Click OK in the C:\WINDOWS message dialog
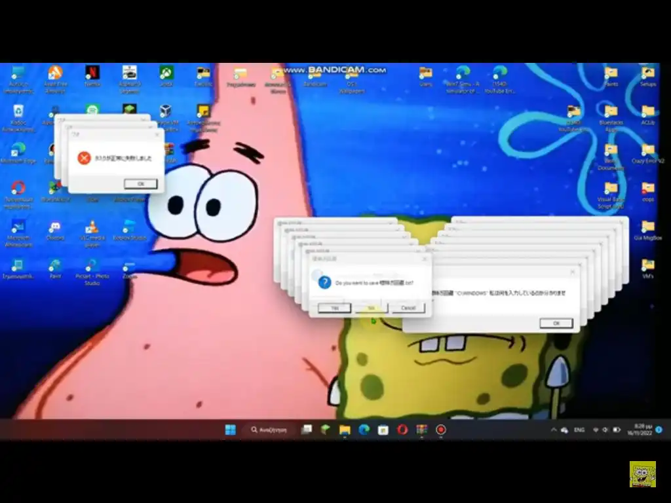The width and height of the screenshot is (671, 503). [x=556, y=324]
